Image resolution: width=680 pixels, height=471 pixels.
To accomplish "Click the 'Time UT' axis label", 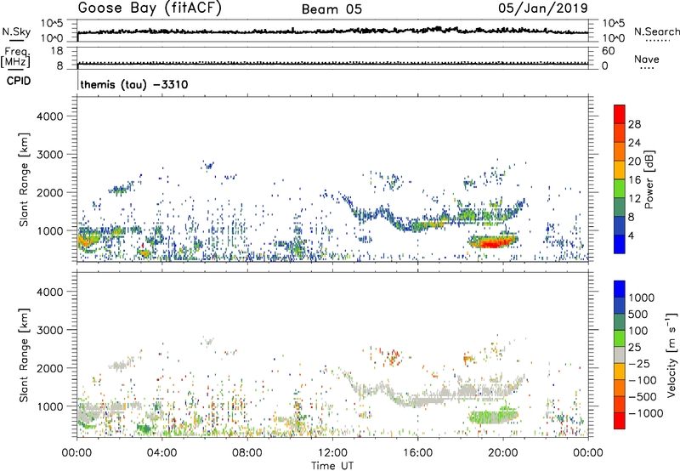I will click(332, 465).
